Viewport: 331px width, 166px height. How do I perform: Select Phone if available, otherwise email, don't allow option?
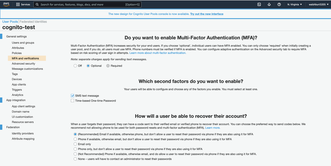point(75,139)
